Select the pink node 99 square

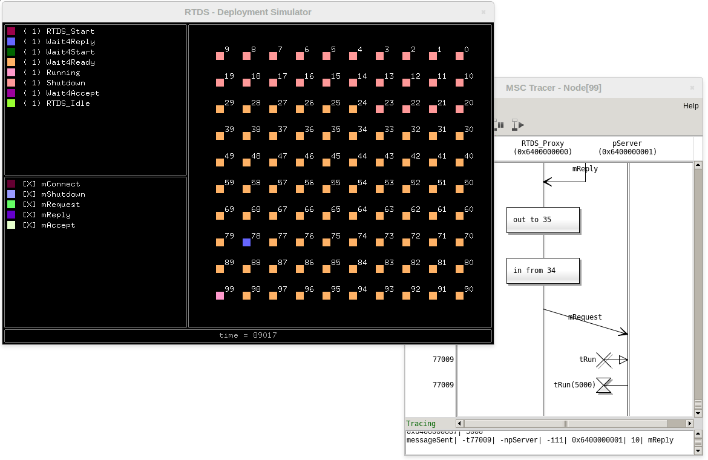coord(220,295)
